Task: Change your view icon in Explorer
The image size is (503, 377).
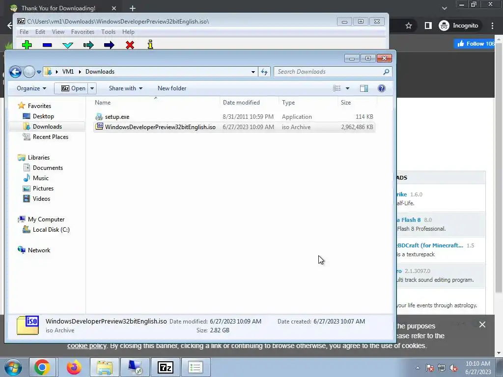Action: point(336,88)
